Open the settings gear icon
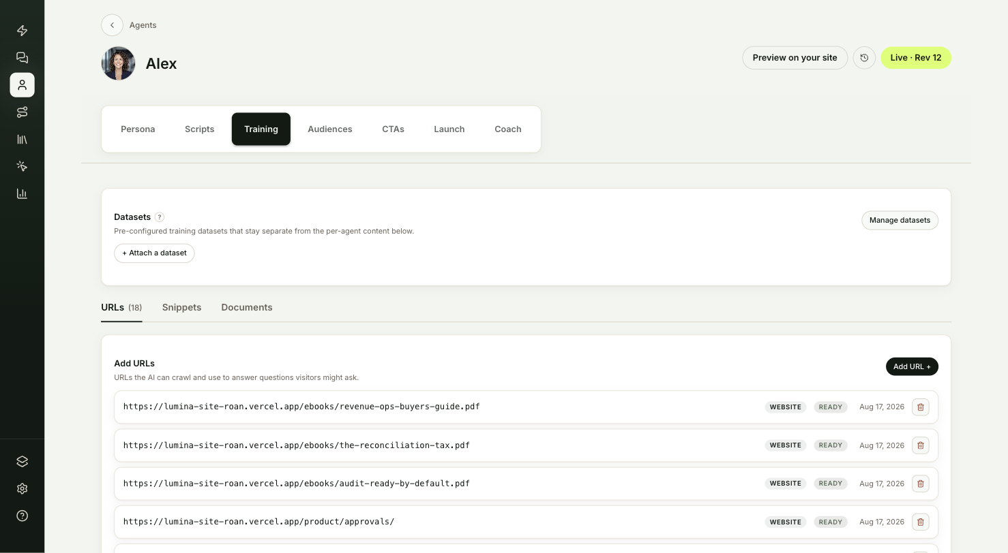This screenshot has width=1008, height=553. point(22,488)
